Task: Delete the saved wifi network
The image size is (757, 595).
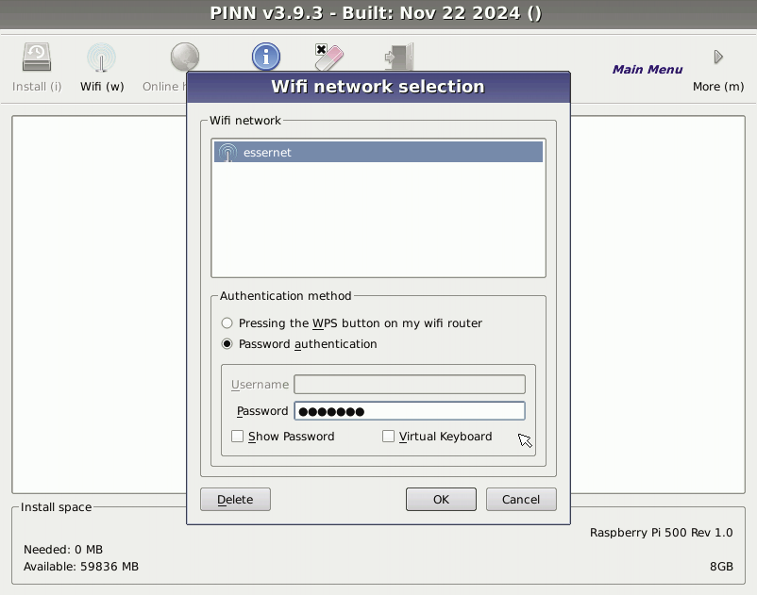Action: click(235, 499)
